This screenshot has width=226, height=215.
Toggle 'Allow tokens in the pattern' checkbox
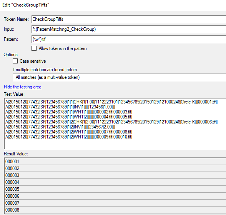[x=34, y=48]
